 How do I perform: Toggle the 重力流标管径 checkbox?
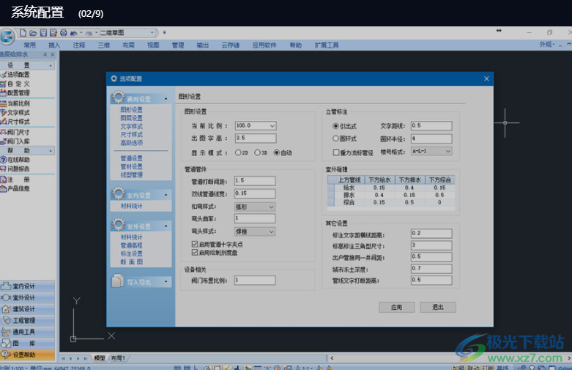click(336, 152)
